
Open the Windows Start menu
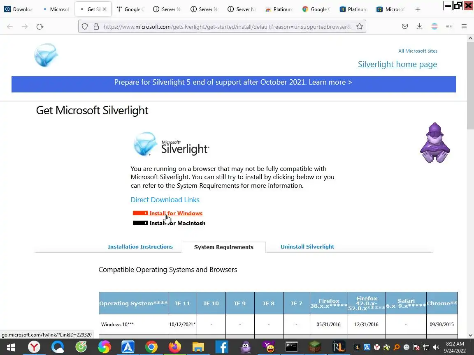click(11, 347)
